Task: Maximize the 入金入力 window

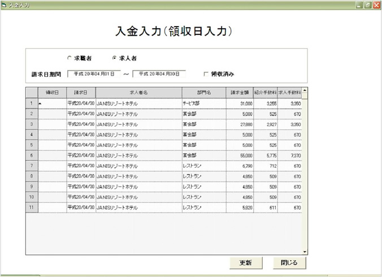Action: pyautogui.click(x=367, y=5)
